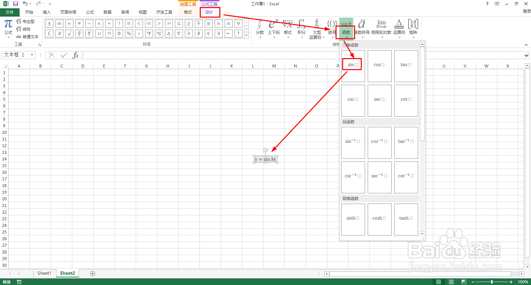531x285 pixels.
Task: Zoom out with the minus button
Action: pos(473,282)
